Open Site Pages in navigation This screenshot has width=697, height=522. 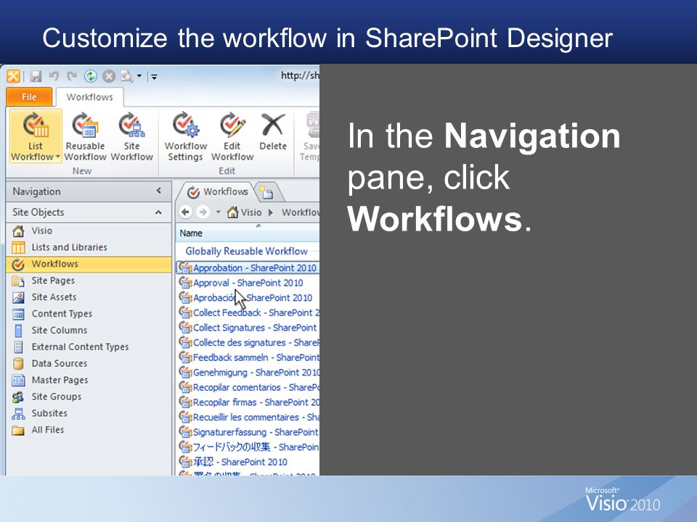[x=89, y=281]
